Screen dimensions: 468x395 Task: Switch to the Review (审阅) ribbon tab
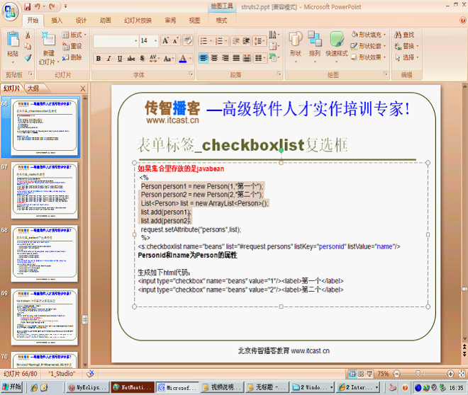170,21
